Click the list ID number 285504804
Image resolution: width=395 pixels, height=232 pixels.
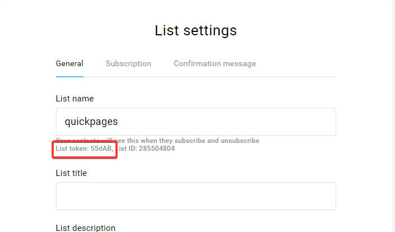[x=157, y=149]
